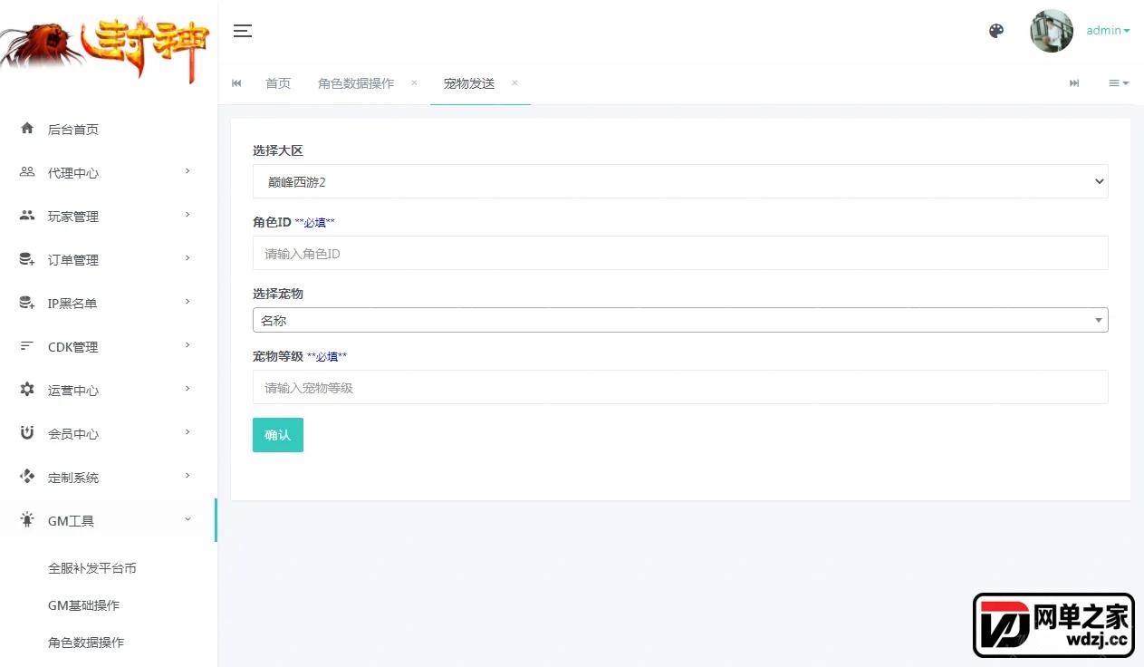The height and width of the screenshot is (667, 1144).
Task: Open 角色数据操作 in the sidebar submenu
Action: click(86, 643)
